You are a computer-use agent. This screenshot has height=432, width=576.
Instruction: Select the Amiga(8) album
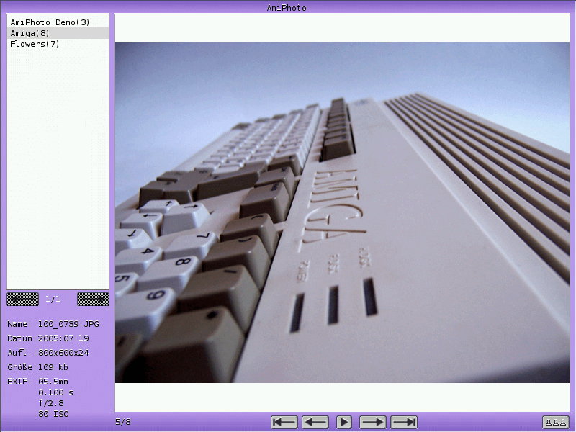[58, 33]
